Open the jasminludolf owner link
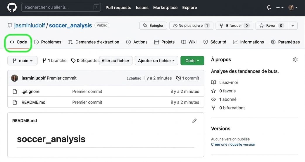 tap(30, 25)
